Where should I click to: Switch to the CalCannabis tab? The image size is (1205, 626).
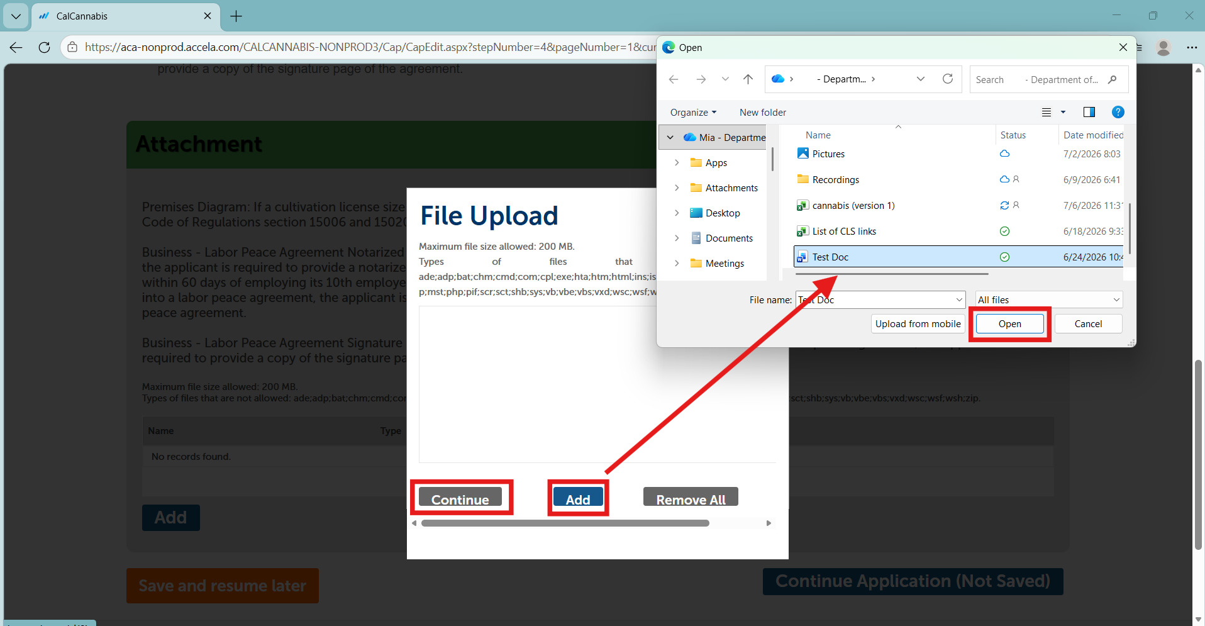coord(126,16)
